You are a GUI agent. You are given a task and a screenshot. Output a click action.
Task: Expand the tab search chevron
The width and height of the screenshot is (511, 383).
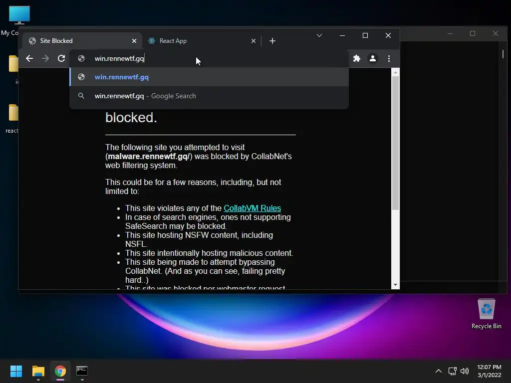[319, 35]
